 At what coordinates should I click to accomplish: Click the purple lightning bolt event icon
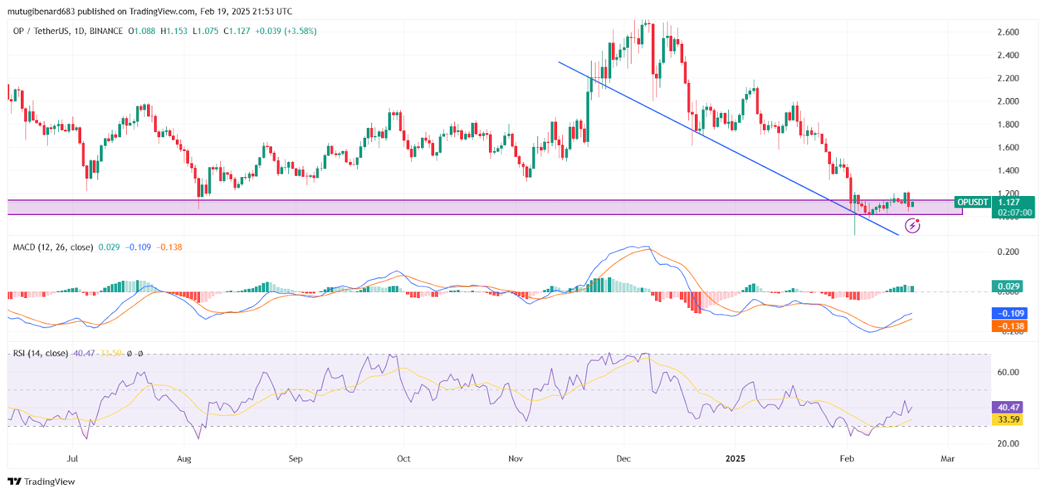pos(913,226)
